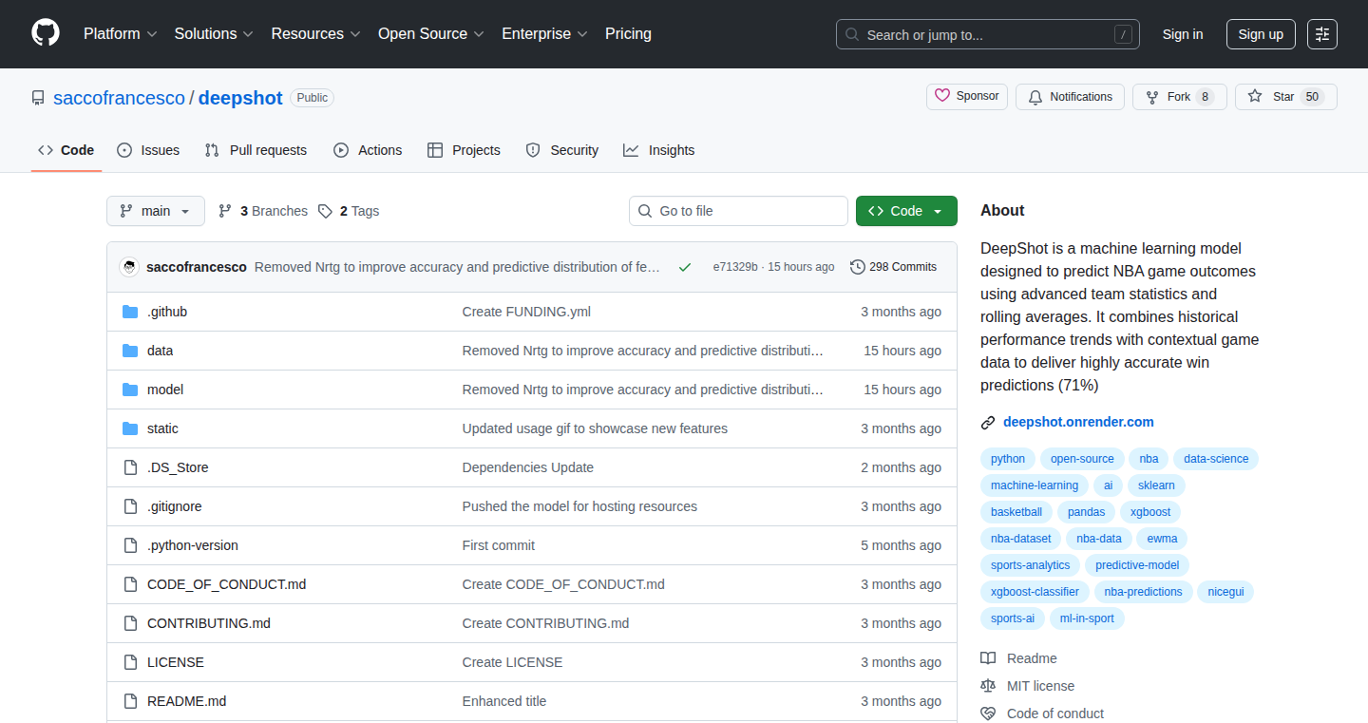The height and width of the screenshot is (723, 1368).
Task: Click the Code of conduct icon
Action: pyautogui.click(x=988, y=713)
